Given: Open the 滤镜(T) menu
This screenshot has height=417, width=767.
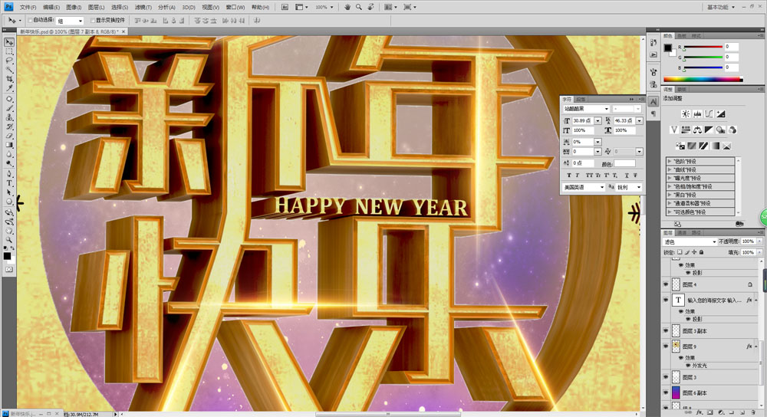Looking at the screenshot, I should tap(143, 8).
